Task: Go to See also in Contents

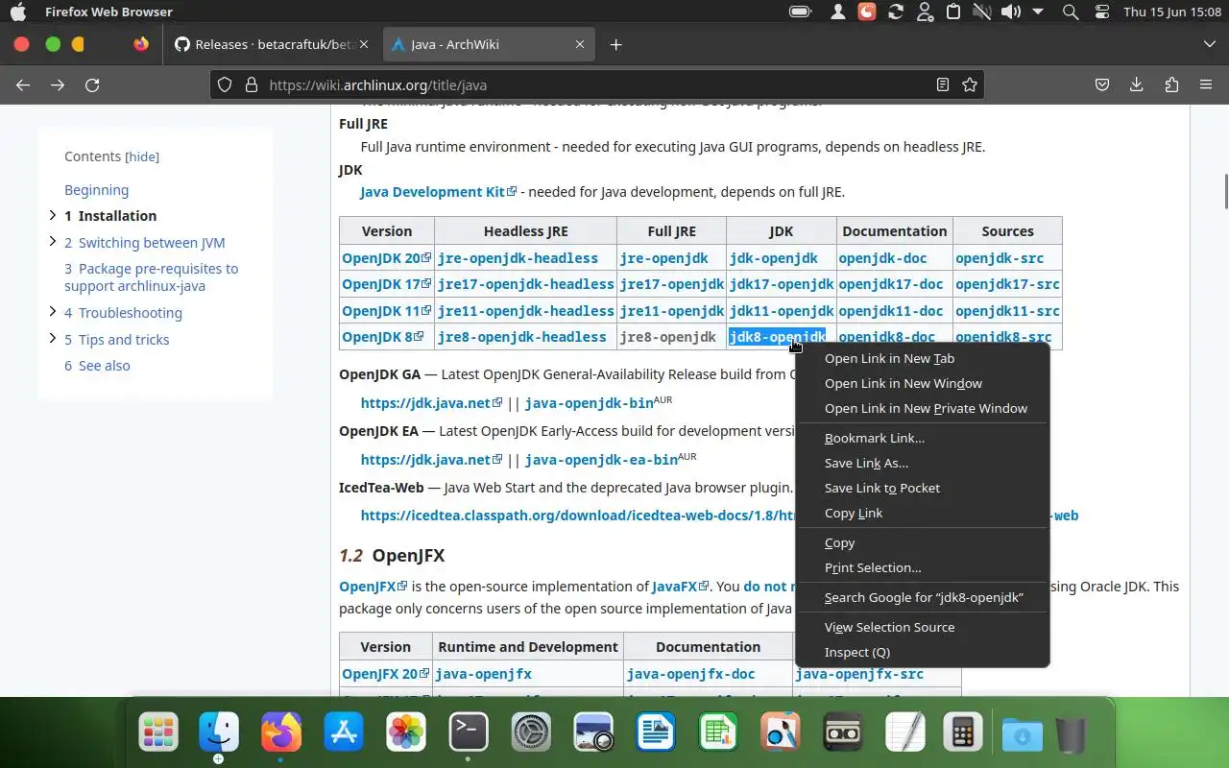Action: pyautogui.click(x=97, y=365)
